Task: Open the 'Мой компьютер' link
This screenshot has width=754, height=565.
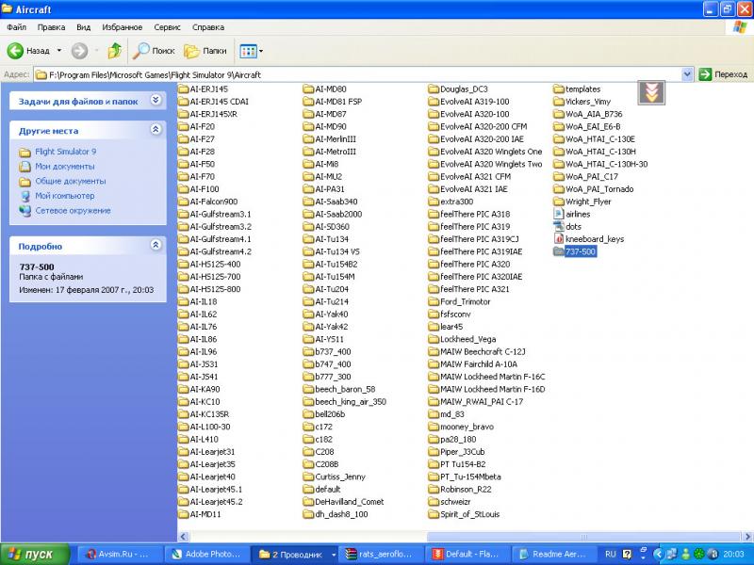Action: tap(65, 196)
